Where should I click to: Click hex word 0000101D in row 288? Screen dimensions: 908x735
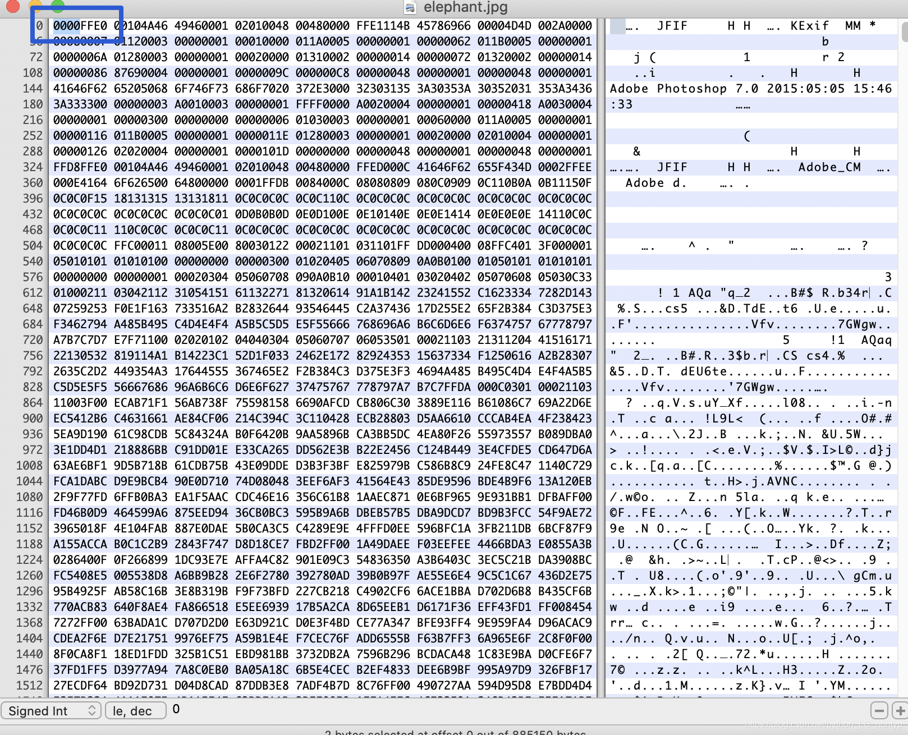262,151
